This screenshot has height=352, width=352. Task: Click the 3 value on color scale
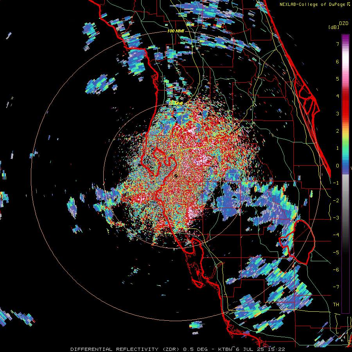point(338,113)
